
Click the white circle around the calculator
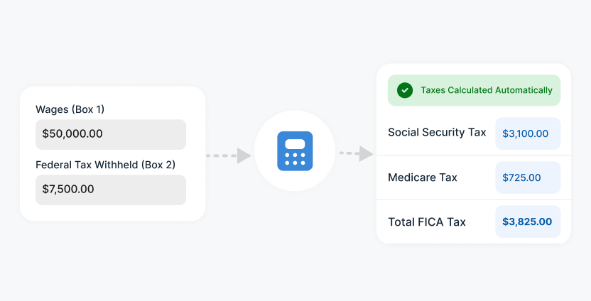295,151
